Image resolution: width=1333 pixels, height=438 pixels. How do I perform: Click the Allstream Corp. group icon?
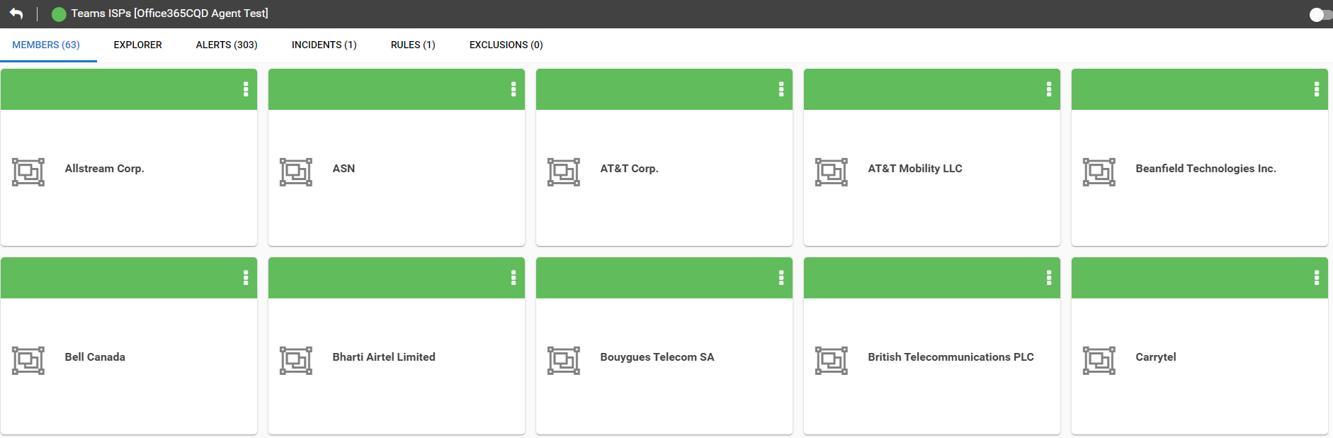[28, 172]
